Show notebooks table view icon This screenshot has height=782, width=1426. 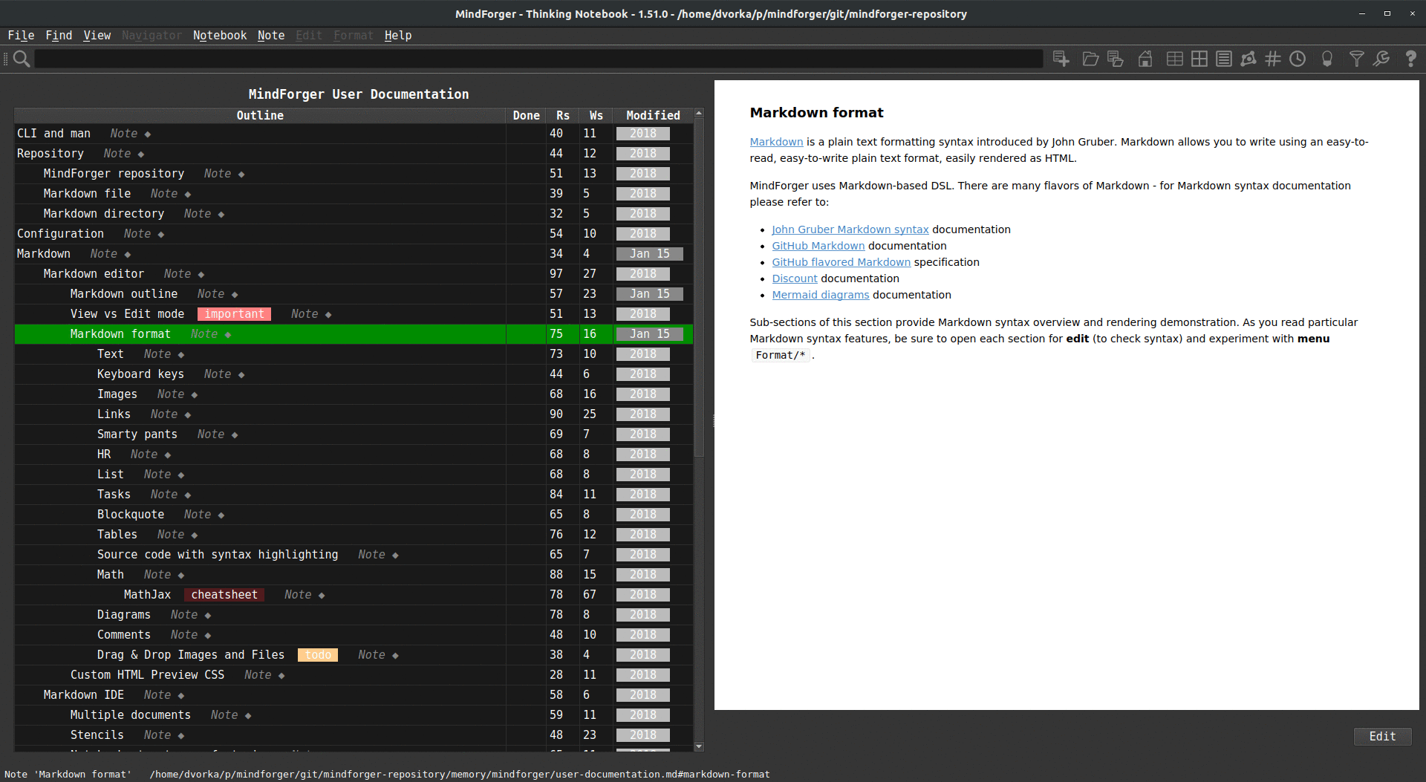1174,59
